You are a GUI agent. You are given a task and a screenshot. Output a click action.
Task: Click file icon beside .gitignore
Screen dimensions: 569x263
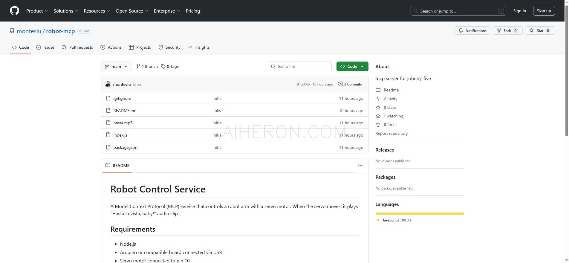(x=108, y=98)
